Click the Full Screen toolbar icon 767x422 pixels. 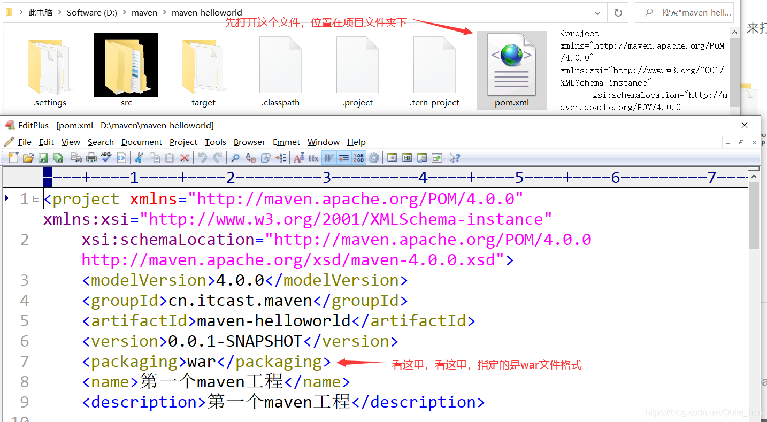(437, 158)
